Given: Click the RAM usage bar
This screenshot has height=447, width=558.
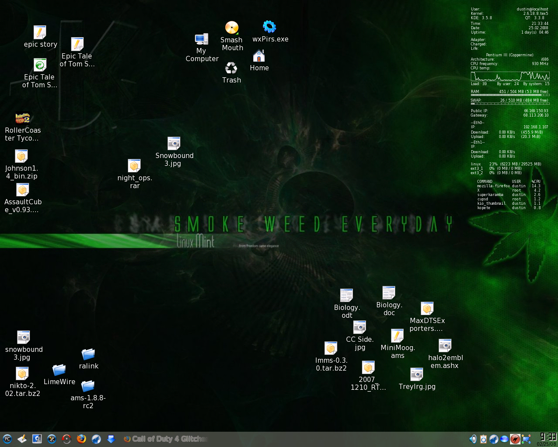Looking at the screenshot, I should [510, 95].
